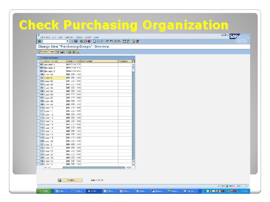Select row selector for group 125
Image resolution: width=270 pixels, height=202 pixels.
[38, 158]
